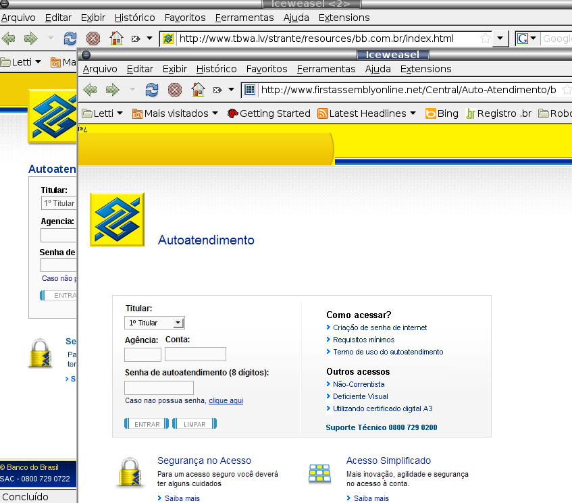Viewport: 572px width, 503px height.
Task: Open Arquivo menu in front window
Action: click(x=100, y=69)
